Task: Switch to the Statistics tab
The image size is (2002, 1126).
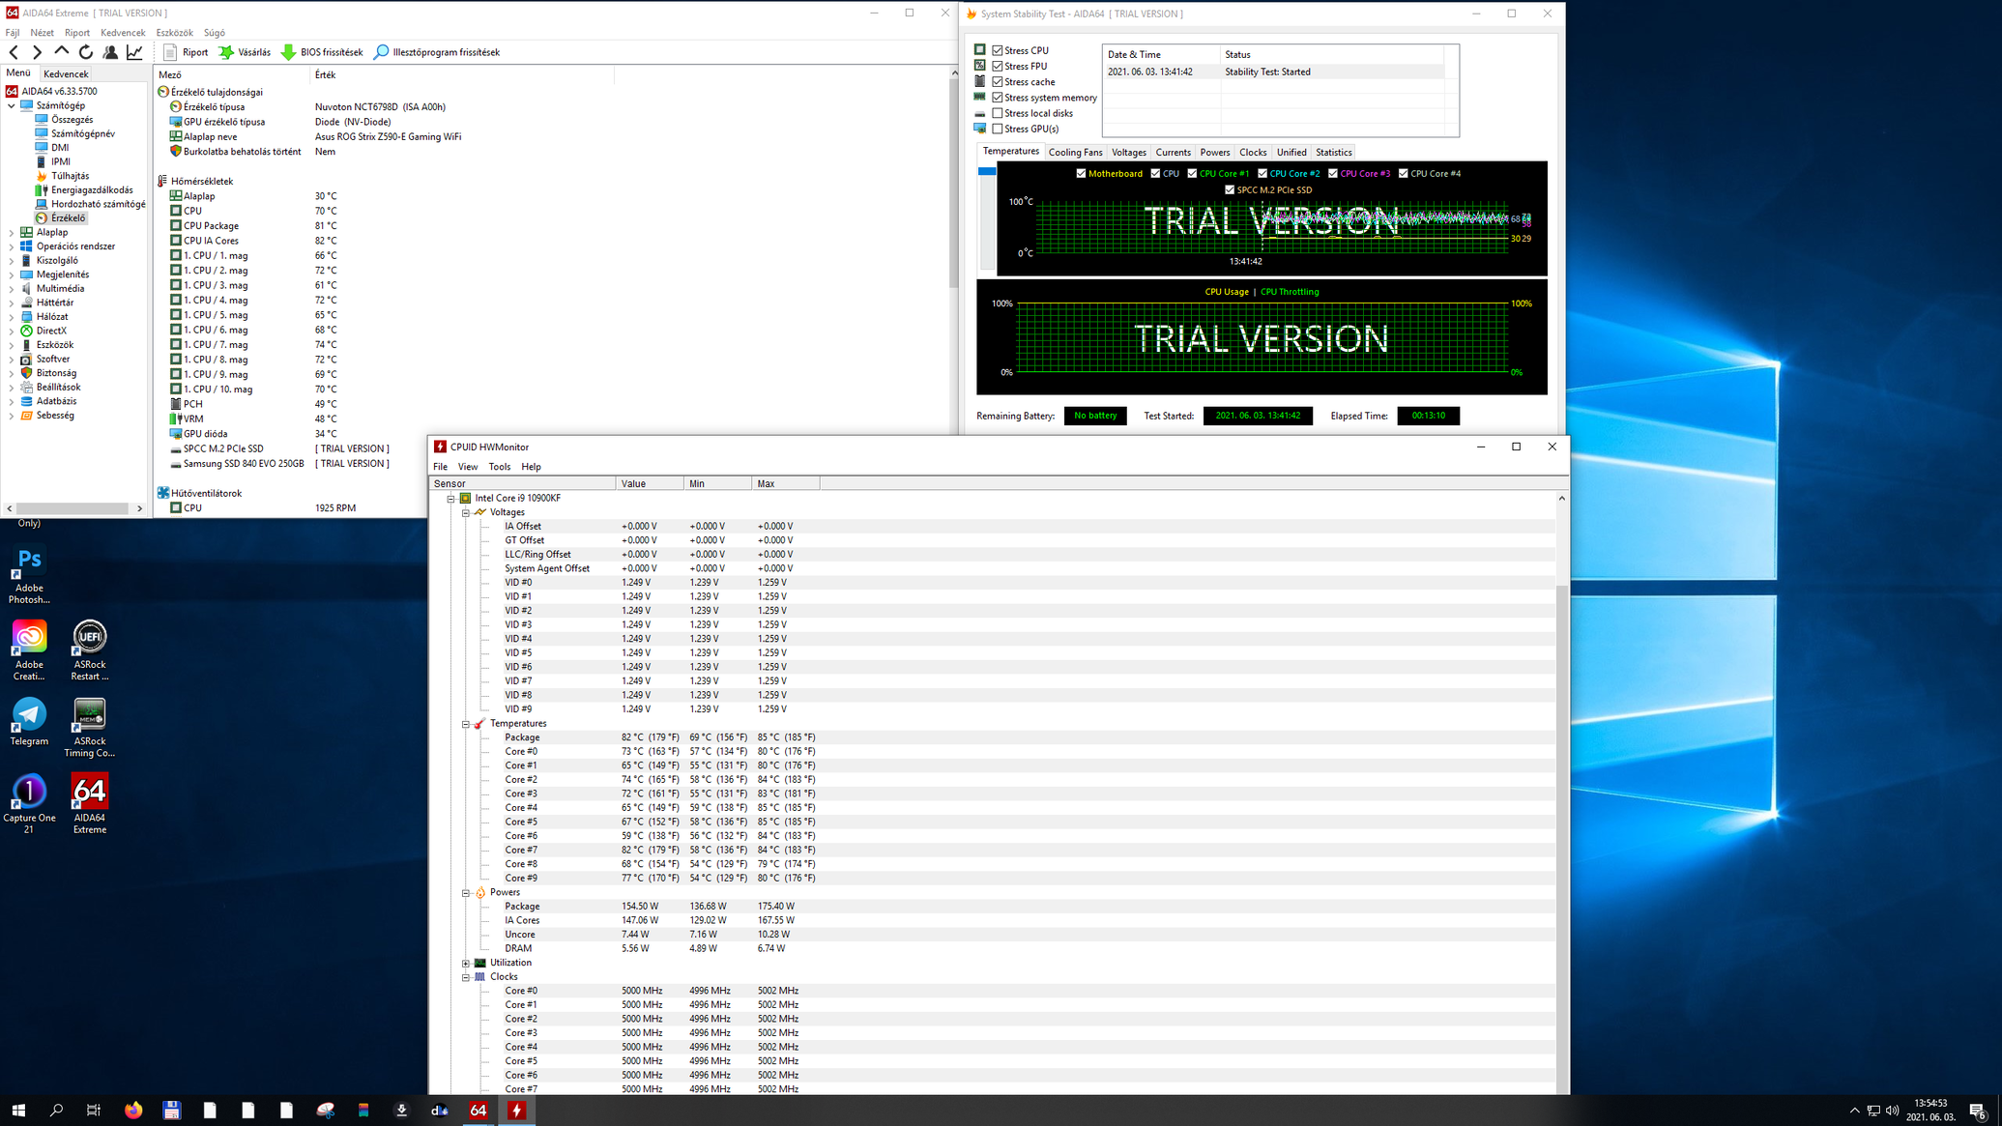Action: click(1333, 153)
